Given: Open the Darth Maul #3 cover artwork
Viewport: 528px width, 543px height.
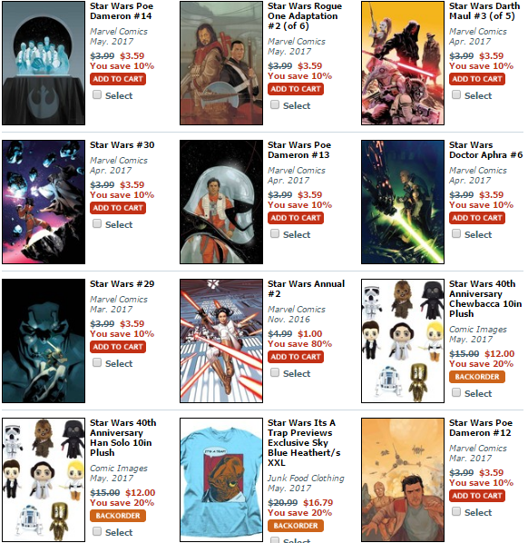Looking at the screenshot, I should (x=403, y=63).
